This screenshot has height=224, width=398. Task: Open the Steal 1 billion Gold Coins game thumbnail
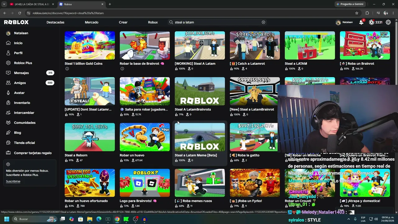(90, 45)
